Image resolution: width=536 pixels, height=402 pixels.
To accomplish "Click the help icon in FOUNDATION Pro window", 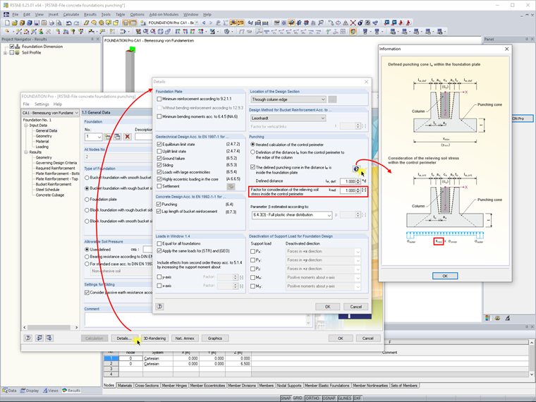I will pyautogui.click(x=28, y=339).
